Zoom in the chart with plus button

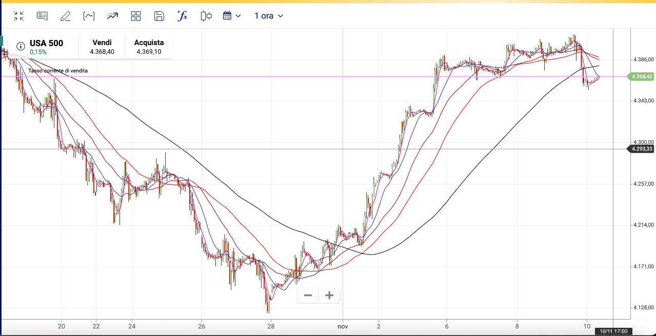(x=329, y=295)
